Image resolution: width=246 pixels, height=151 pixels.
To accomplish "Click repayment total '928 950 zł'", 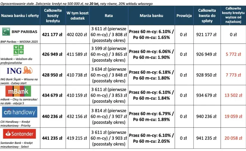I will pyautogui.click(x=206, y=75).
